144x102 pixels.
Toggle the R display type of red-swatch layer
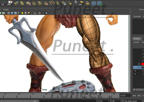pyautogui.click(x=139, y=64)
